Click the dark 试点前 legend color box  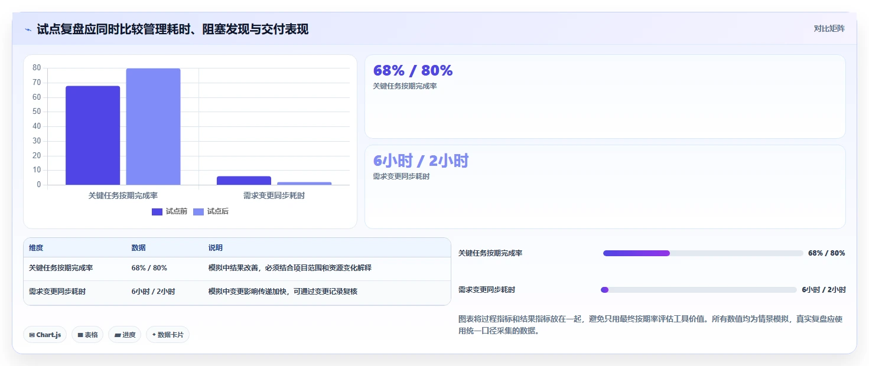pos(157,212)
